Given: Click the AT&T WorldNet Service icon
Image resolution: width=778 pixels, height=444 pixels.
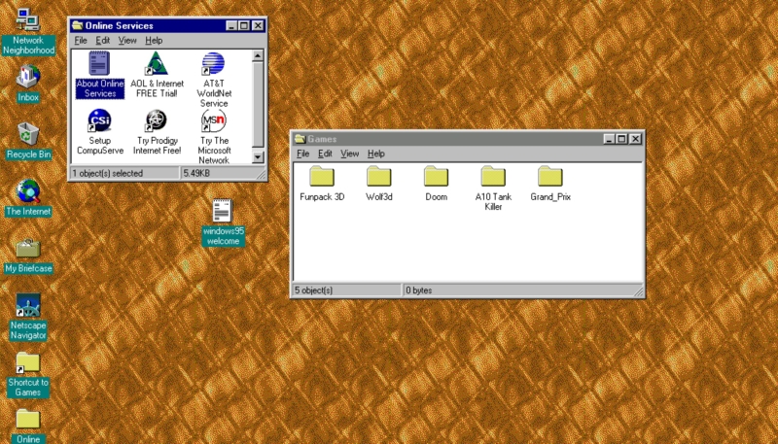Looking at the screenshot, I should click(213, 65).
